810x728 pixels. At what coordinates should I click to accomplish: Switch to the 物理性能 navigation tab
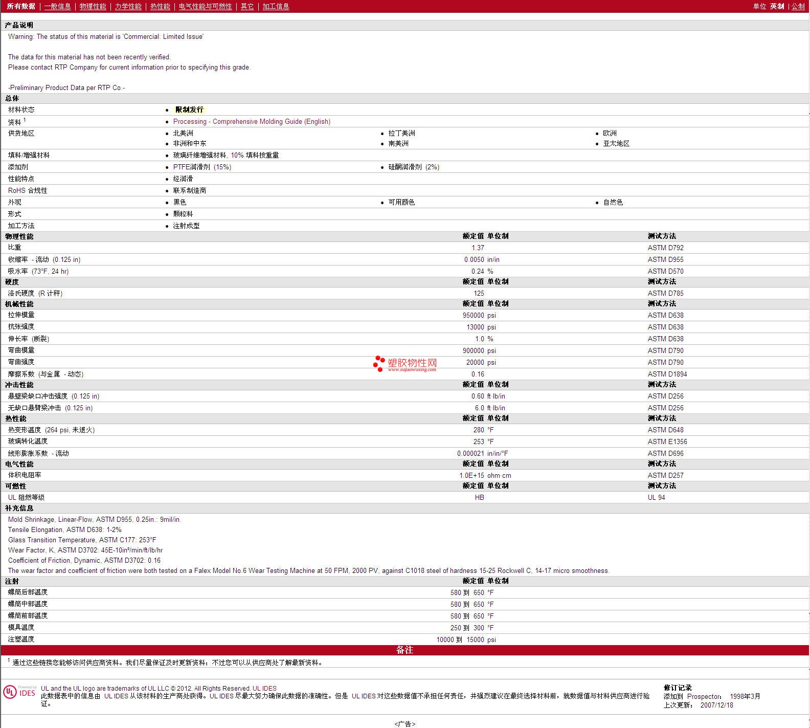click(93, 6)
